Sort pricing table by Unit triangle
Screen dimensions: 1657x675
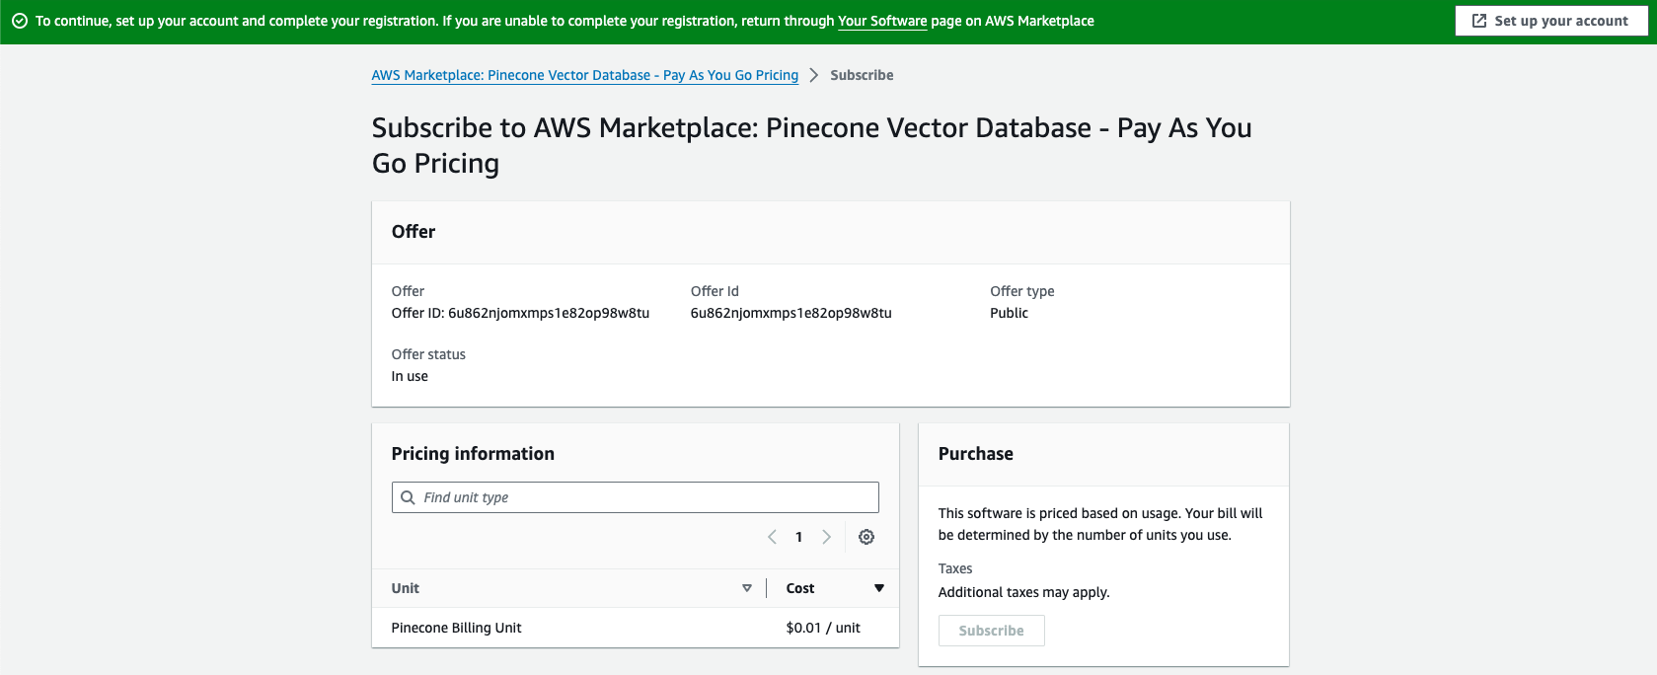click(x=747, y=588)
